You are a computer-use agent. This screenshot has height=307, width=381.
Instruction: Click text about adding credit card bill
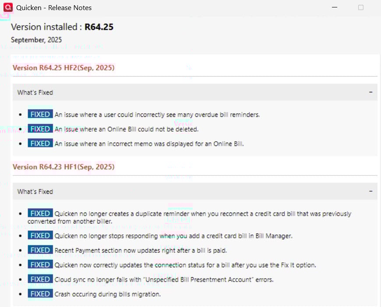(173, 236)
